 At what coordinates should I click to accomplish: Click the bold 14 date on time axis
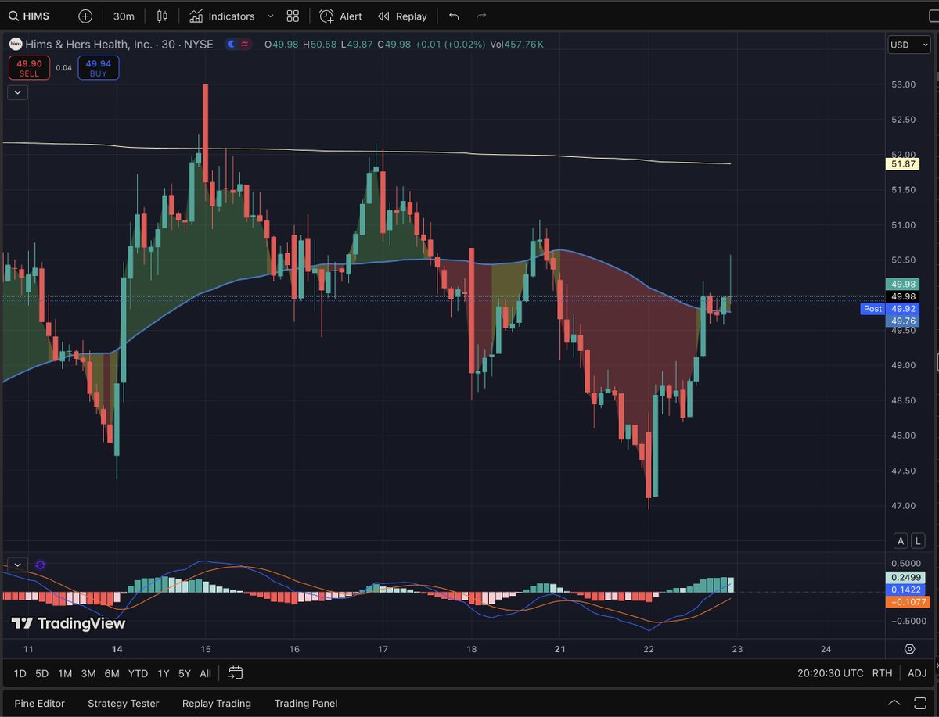point(117,649)
